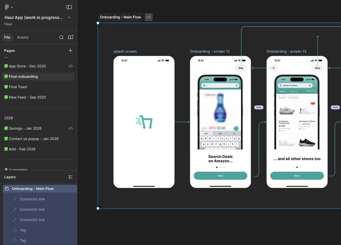
Task: Click first Tag layer diamond icon
Action: click(x=15, y=230)
